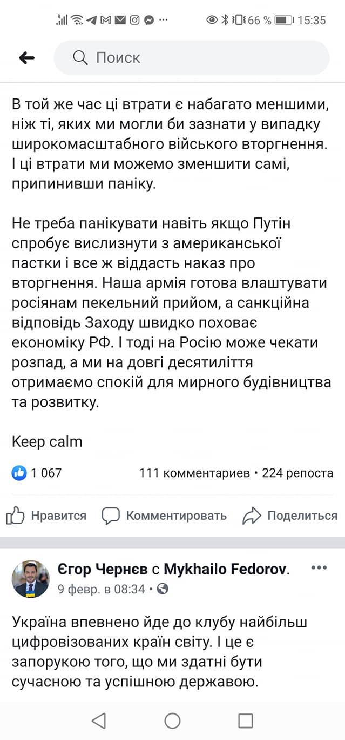Image resolution: width=345 pixels, height=740 pixels.
Task: Tap the thumbs-up Нравится icon
Action: pyautogui.click(x=16, y=516)
